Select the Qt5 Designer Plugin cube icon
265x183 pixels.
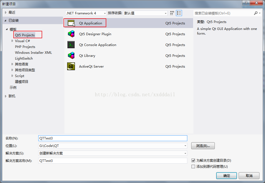(x=71, y=34)
